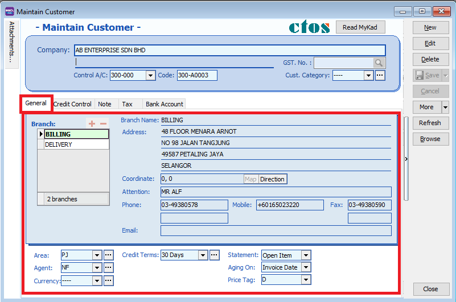Open the Attachments side panel tab

tap(11, 43)
